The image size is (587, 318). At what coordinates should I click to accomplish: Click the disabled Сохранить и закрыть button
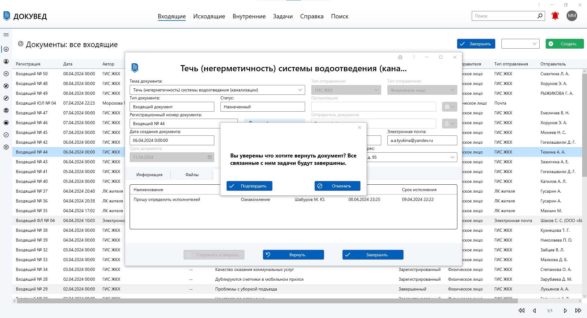214,255
